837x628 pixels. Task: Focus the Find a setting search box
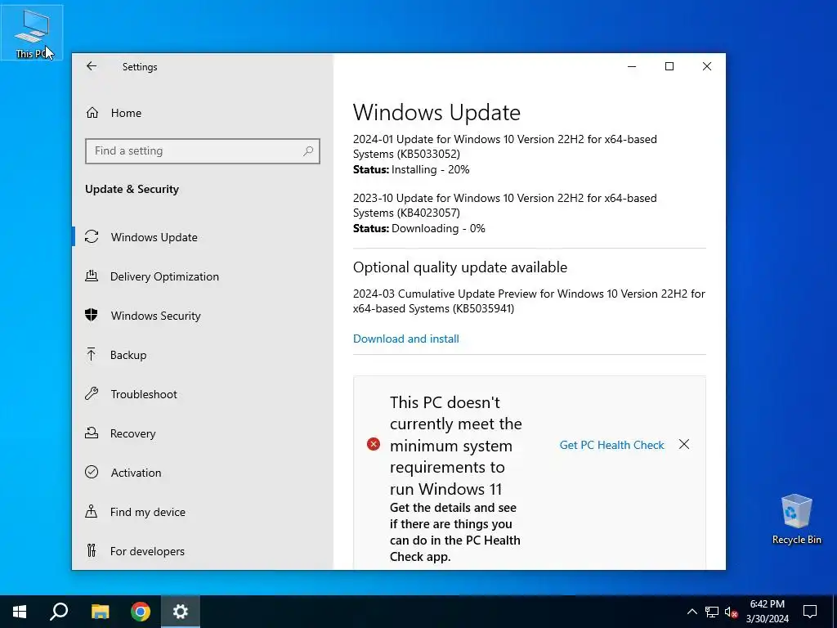(x=203, y=151)
